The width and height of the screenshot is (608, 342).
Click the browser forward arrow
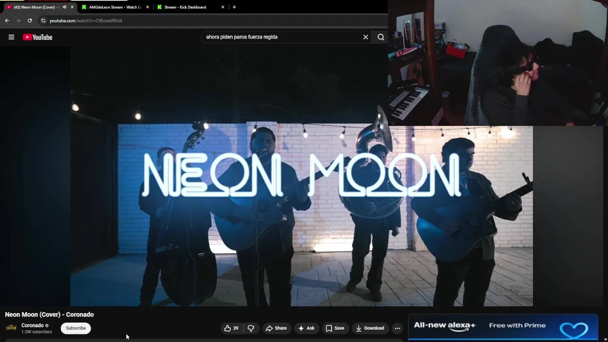pos(18,20)
